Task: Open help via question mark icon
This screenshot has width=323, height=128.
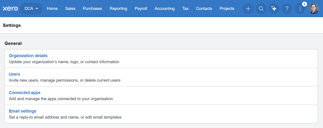Action: [x=287, y=9]
